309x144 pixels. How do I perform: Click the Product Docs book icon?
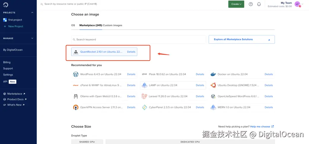click(x=5, y=99)
